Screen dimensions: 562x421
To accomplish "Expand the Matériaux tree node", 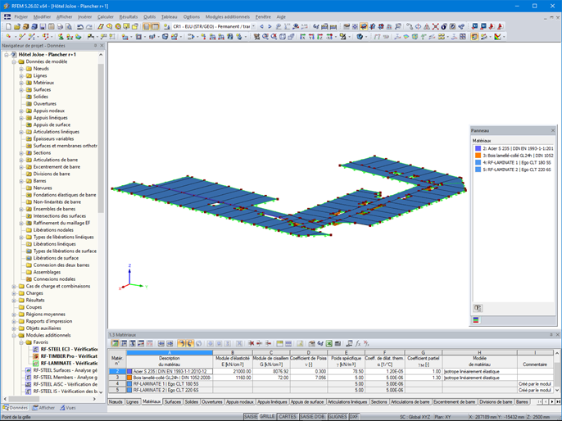I will pyautogui.click(x=21, y=83).
